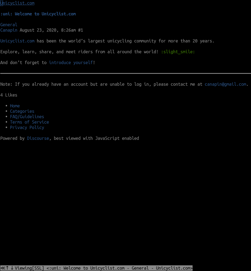Open the ':uni: Welcome to Unicyclist.com' topic title

tap(38, 14)
